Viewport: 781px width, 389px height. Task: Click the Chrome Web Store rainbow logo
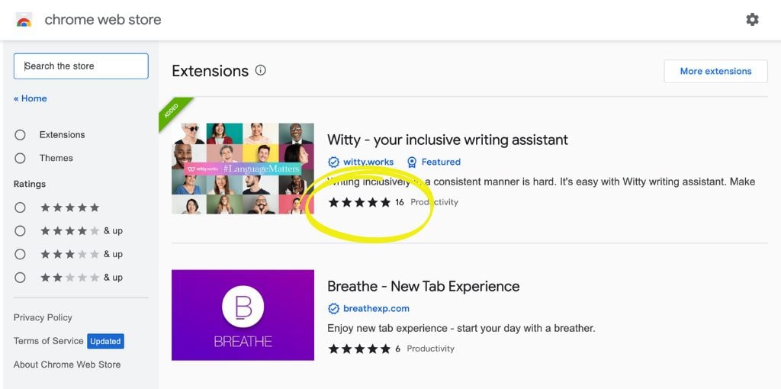[24, 21]
